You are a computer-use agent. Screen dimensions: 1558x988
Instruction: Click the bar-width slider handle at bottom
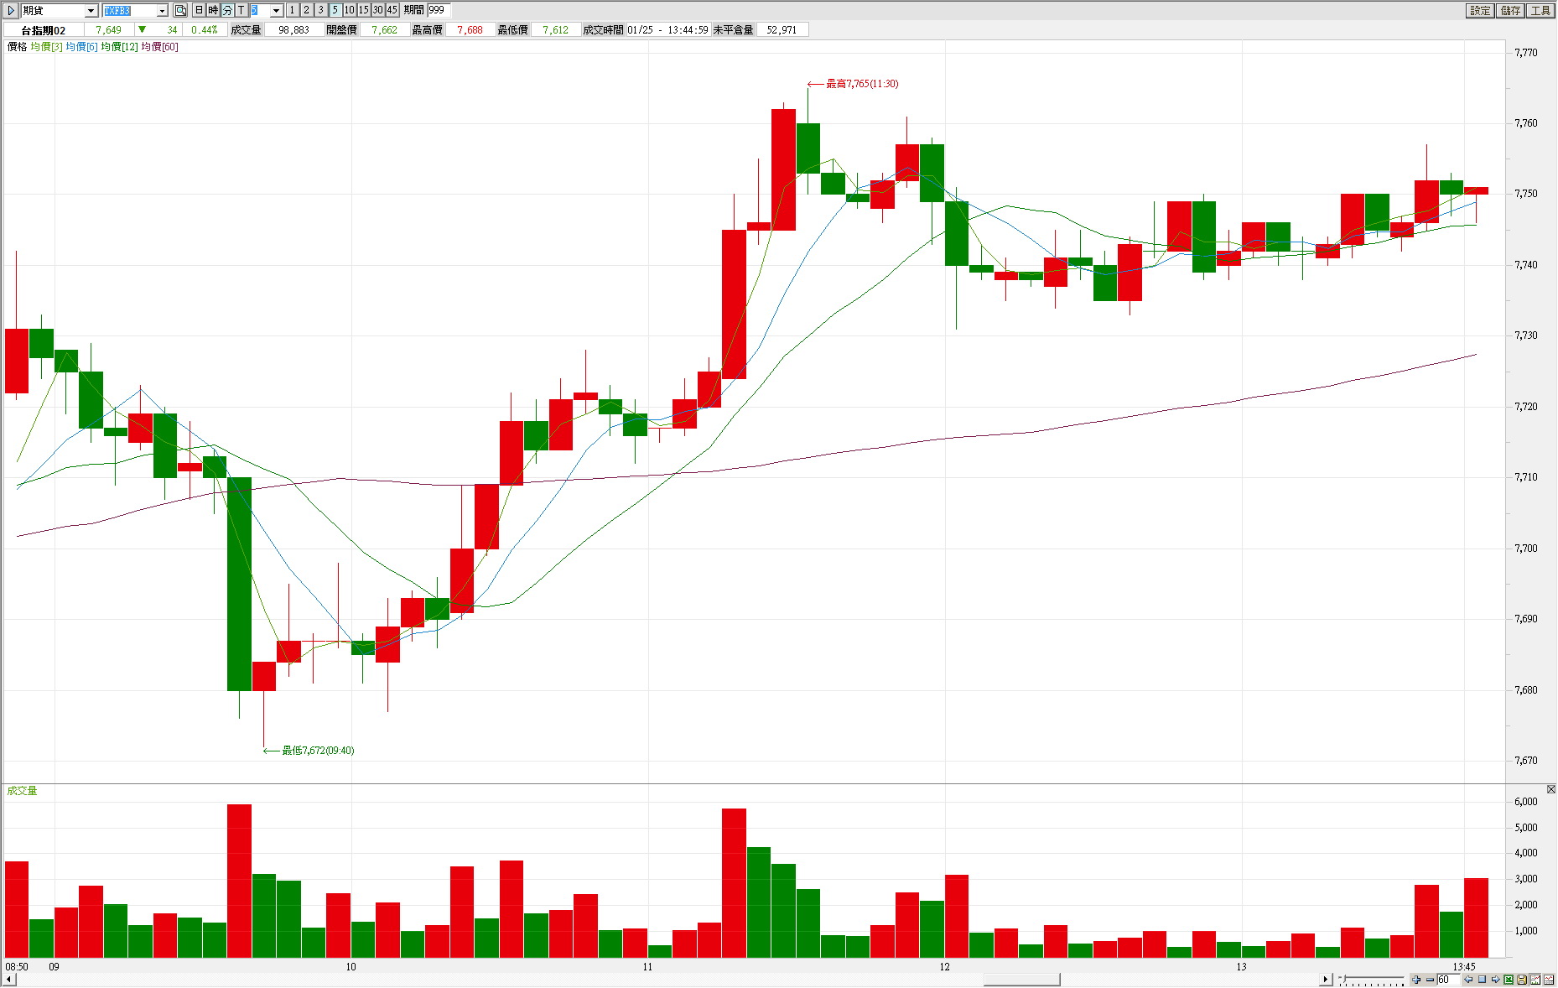tap(1343, 978)
